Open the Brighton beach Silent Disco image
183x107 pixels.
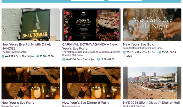[152, 83]
